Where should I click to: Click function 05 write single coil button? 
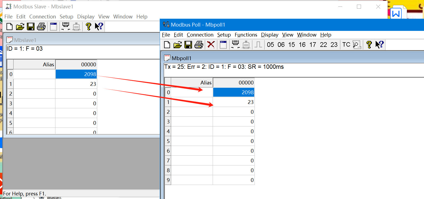point(271,45)
